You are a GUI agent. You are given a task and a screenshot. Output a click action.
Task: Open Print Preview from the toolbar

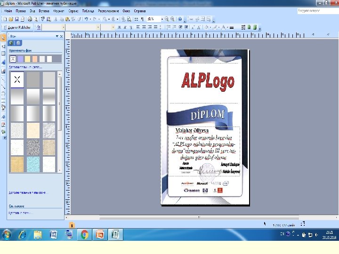(36, 19)
